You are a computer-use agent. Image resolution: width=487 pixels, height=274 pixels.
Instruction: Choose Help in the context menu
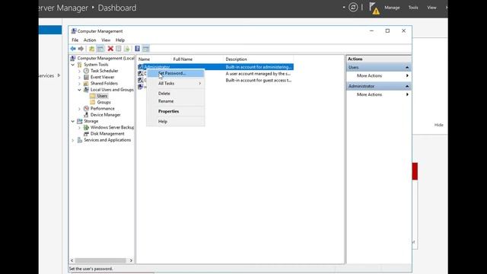[x=176, y=121]
